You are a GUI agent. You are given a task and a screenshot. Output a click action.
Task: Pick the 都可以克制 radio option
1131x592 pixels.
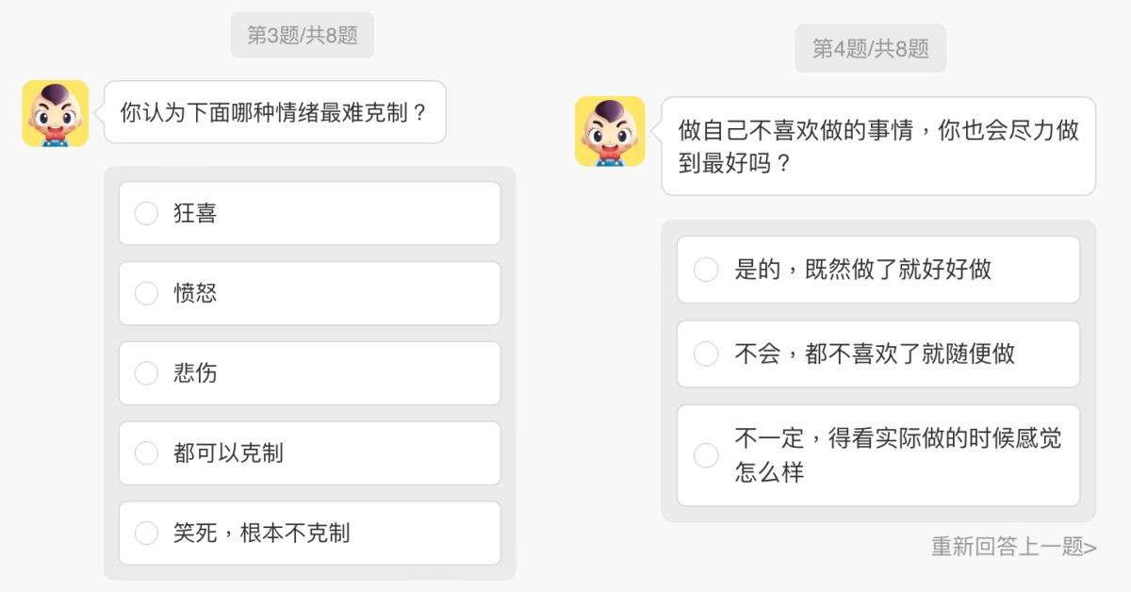146,453
